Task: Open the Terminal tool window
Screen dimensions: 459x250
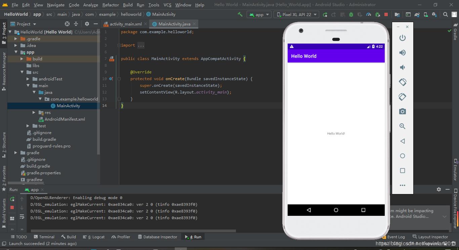Action: pos(44,237)
